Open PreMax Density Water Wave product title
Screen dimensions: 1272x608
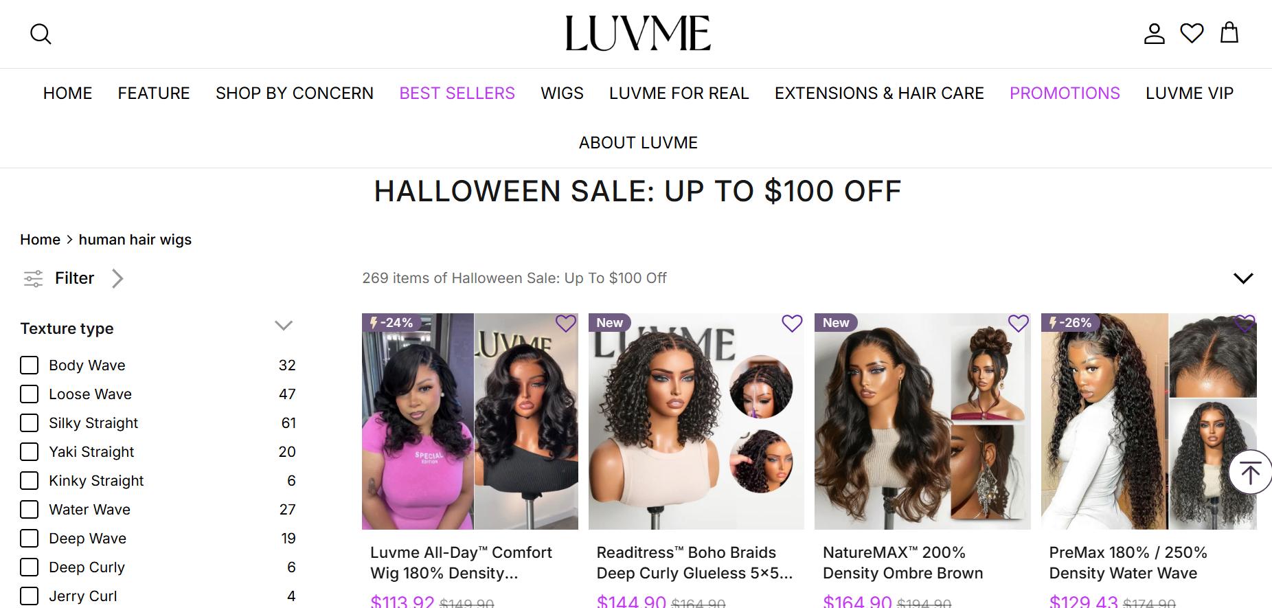click(1128, 563)
